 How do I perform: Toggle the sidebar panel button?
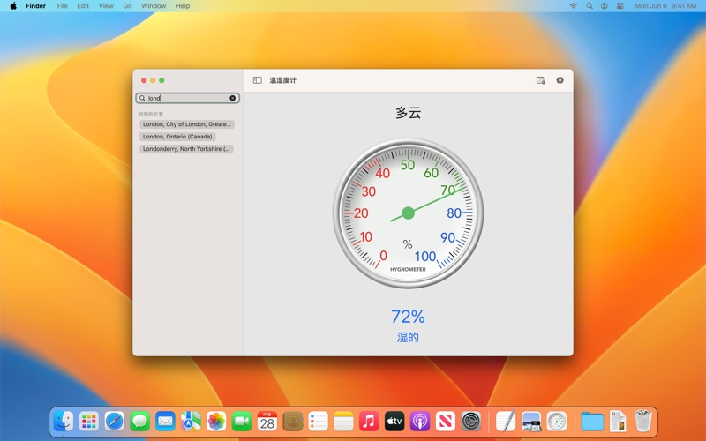pyautogui.click(x=257, y=80)
